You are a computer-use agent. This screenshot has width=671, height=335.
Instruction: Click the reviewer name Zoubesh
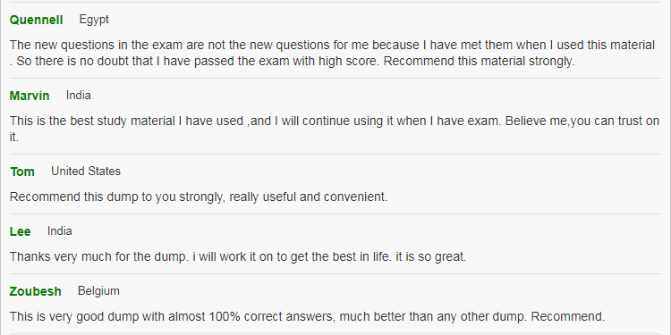[36, 291]
